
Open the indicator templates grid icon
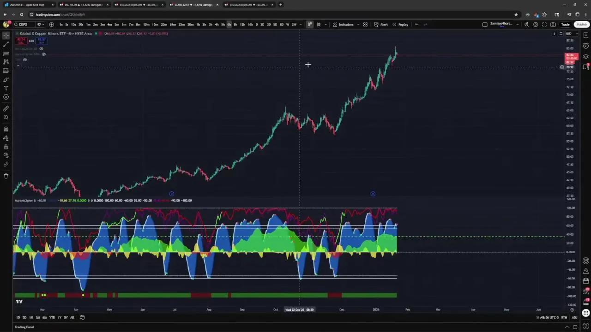[x=365, y=24]
